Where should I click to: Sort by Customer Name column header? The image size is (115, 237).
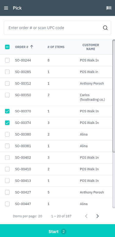pos(91,47)
